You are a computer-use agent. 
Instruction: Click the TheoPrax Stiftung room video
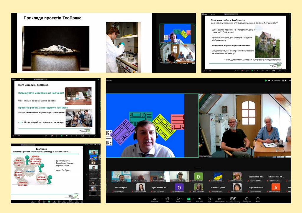245,126
